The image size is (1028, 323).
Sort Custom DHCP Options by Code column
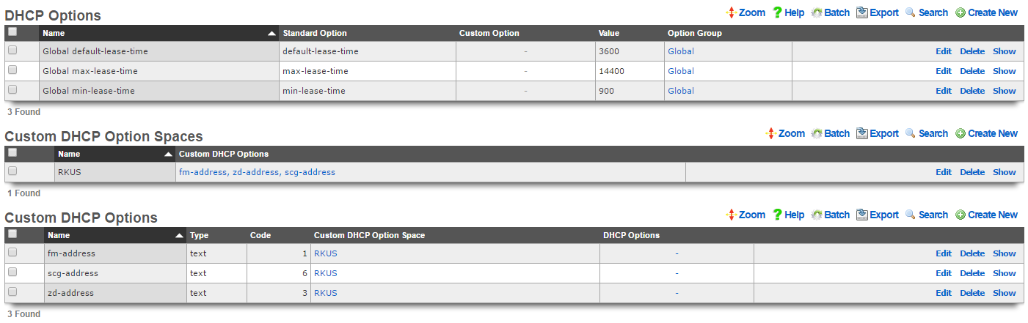260,235
